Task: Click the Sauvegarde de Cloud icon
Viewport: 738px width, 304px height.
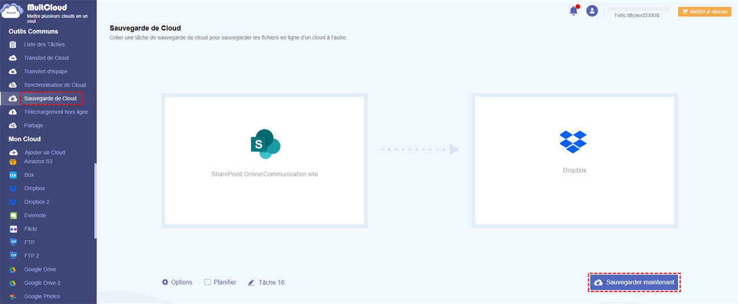Action: [x=12, y=99]
